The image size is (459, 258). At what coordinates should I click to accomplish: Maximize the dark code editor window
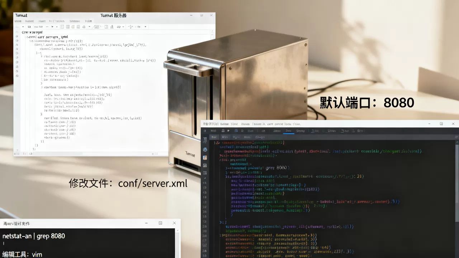point(441,124)
